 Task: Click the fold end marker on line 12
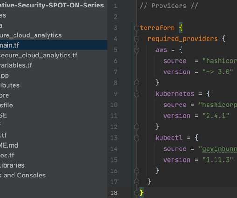point(137,127)
